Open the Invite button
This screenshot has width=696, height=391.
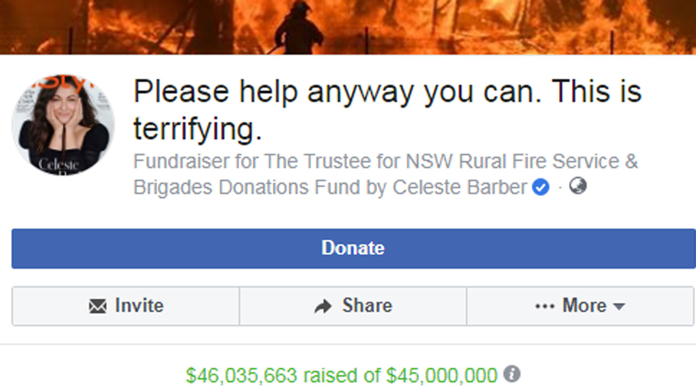pyautogui.click(x=126, y=306)
